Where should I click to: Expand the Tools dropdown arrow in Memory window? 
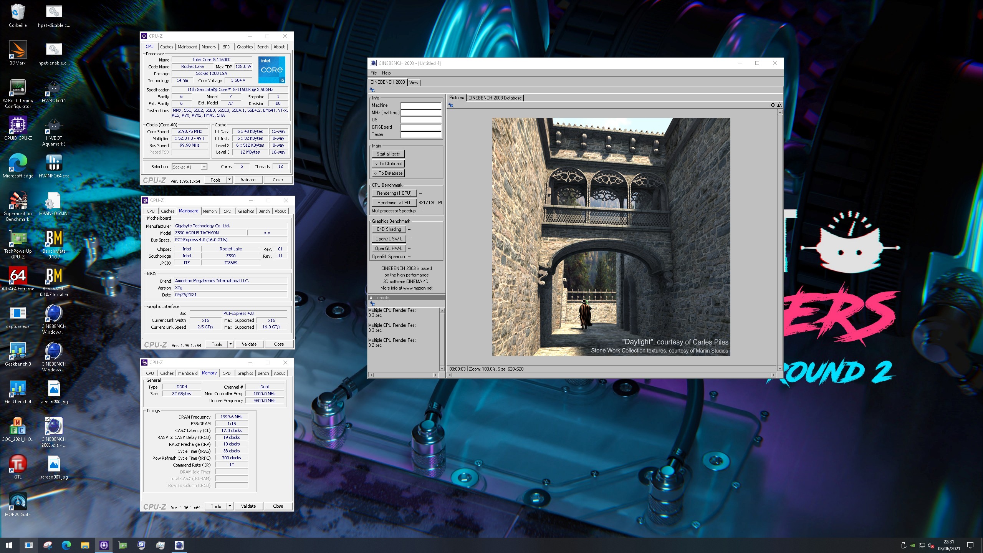click(230, 506)
